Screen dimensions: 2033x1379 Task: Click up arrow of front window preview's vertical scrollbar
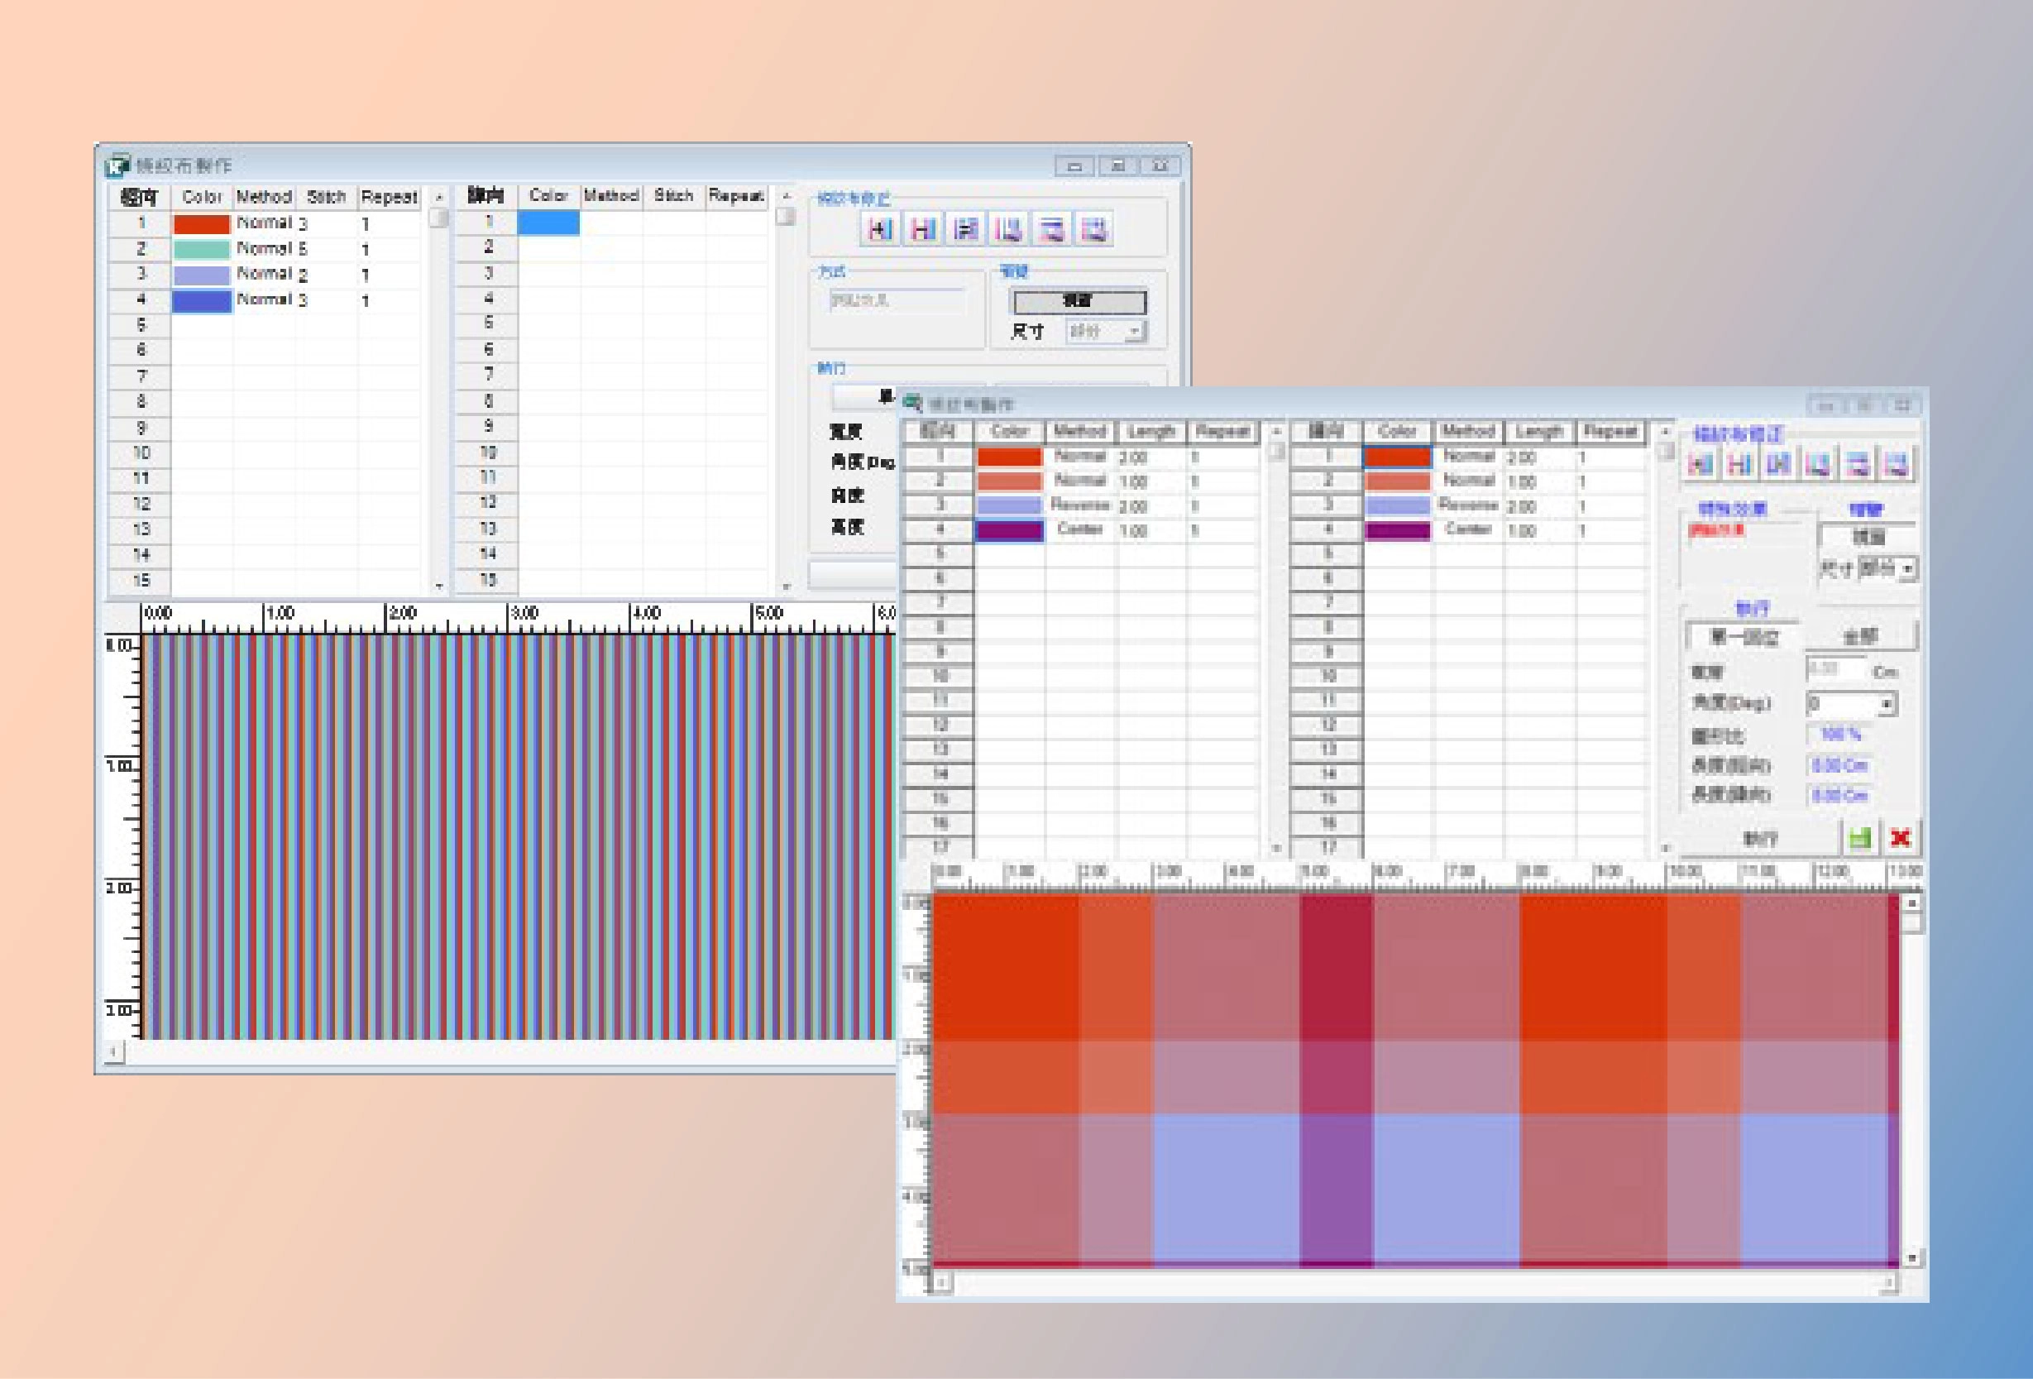click(x=1912, y=903)
